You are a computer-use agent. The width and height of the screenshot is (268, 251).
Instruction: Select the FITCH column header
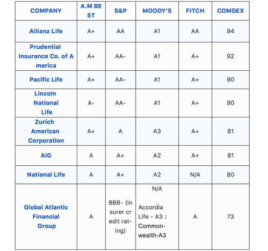(x=195, y=11)
